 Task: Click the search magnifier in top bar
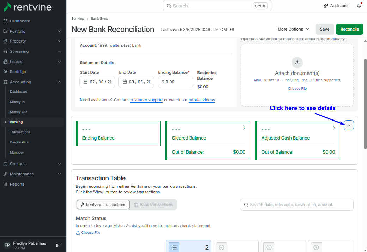tap(169, 6)
